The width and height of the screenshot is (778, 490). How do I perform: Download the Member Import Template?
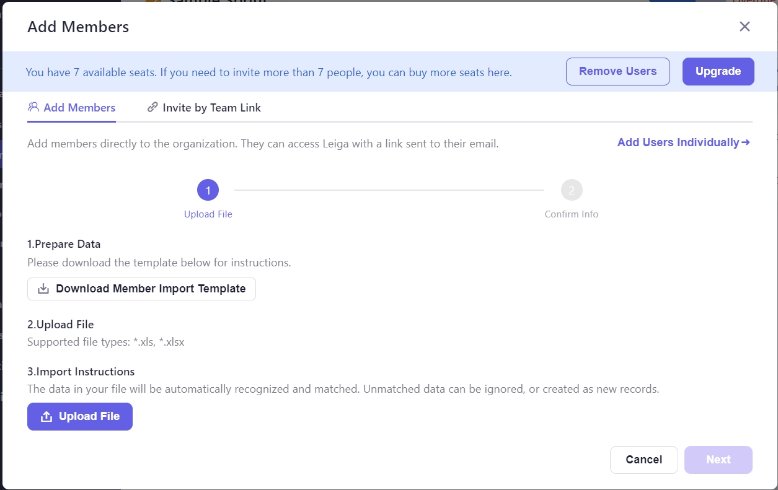click(150, 289)
